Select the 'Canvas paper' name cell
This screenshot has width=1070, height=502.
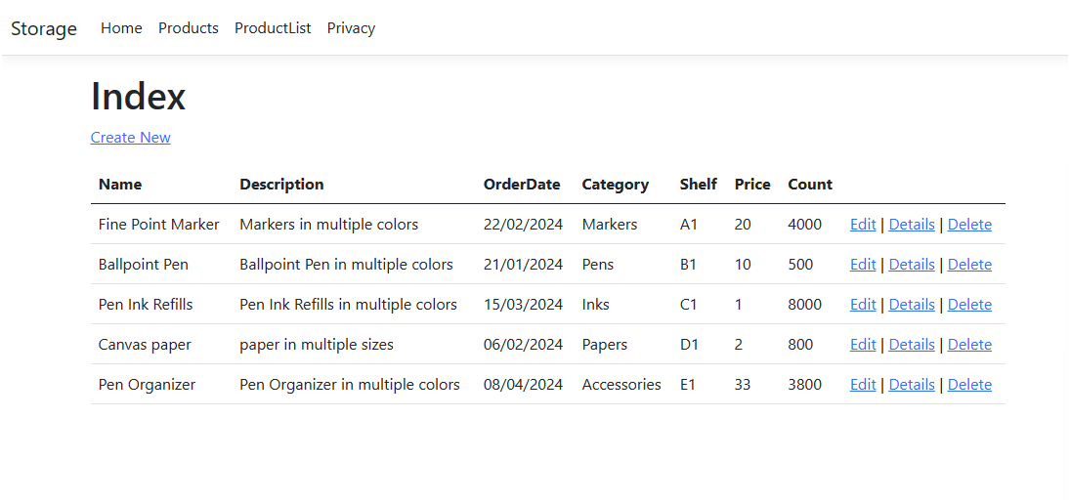145,345
